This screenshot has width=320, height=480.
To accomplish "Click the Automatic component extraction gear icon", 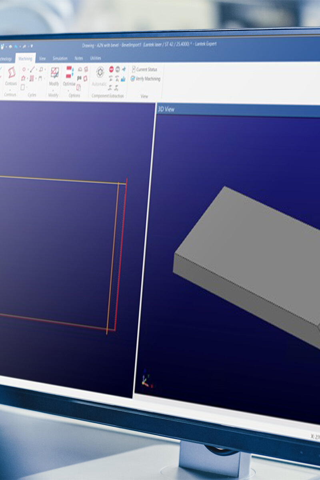I will pos(100,72).
